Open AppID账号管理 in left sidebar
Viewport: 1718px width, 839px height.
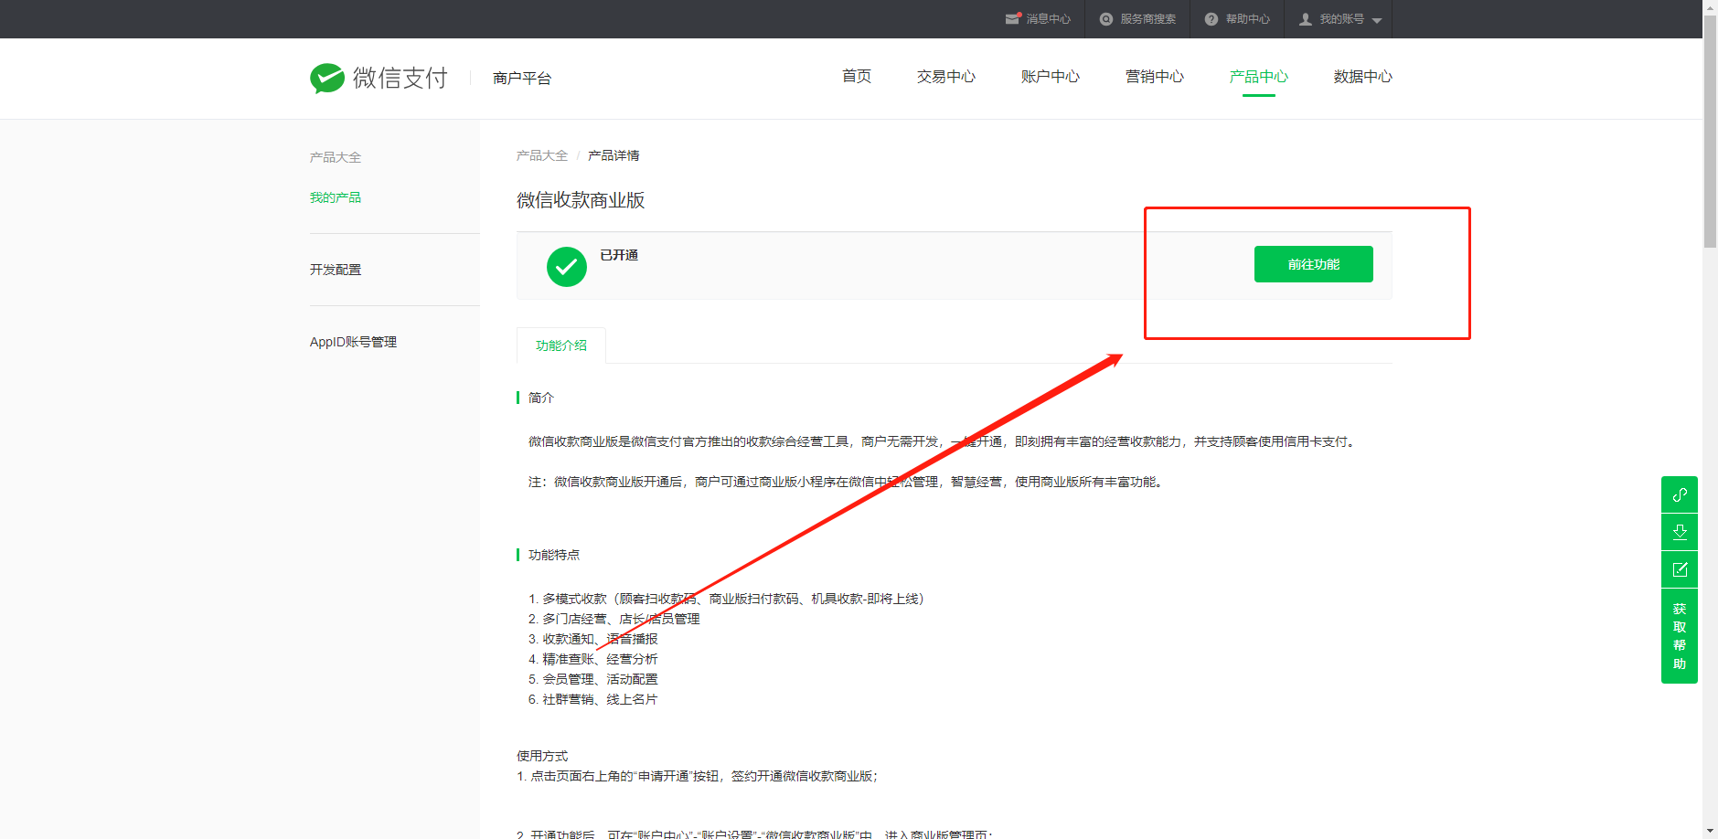coord(353,342)
